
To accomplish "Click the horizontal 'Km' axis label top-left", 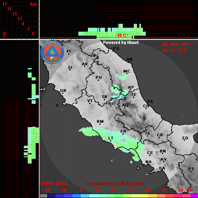I will [x=33, y=4].
